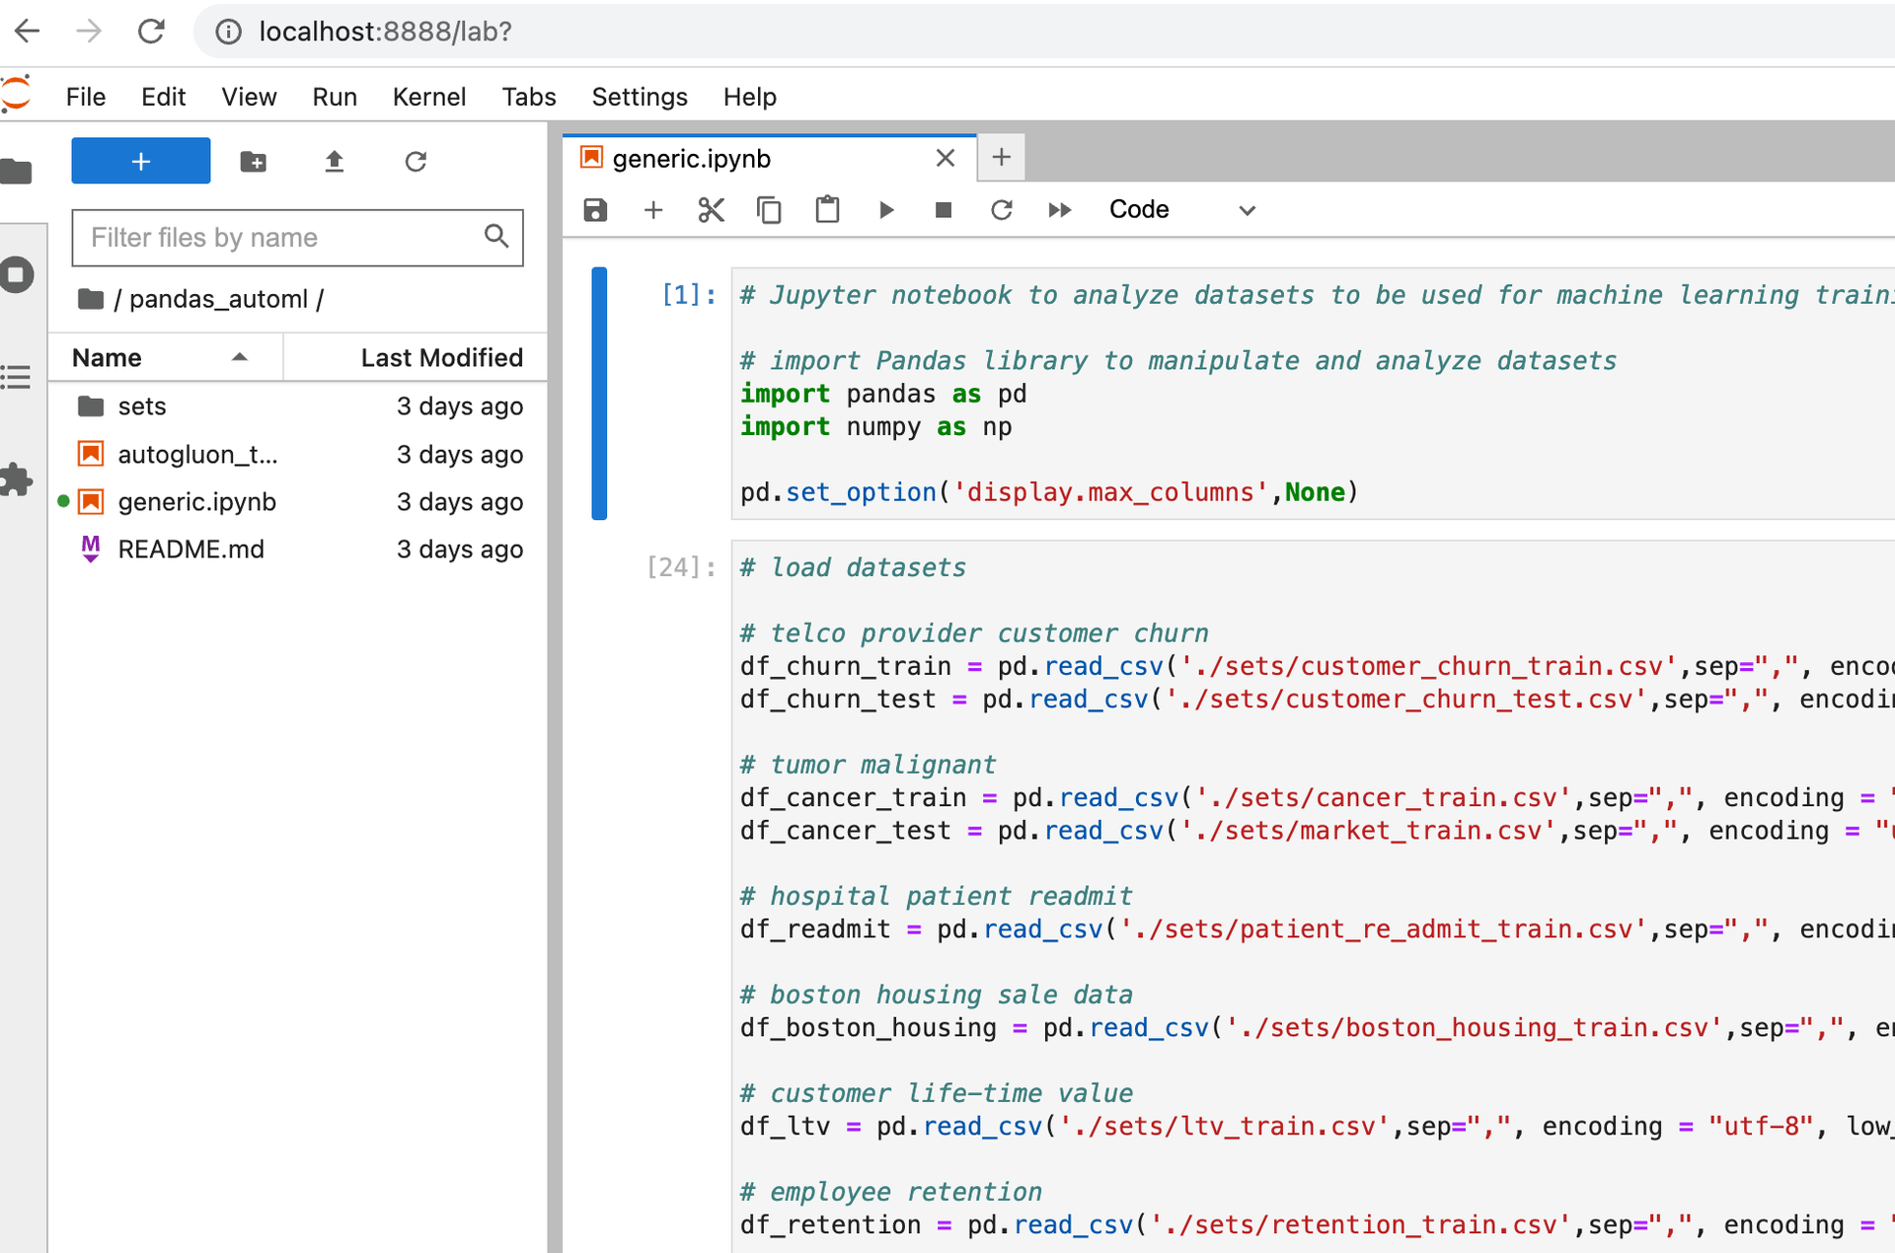Screen dimensions: 1895x1253
Task: Close the generic.ipynb tab
Action: point(946,158)
